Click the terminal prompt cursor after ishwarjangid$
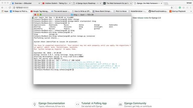 point(73,70)
